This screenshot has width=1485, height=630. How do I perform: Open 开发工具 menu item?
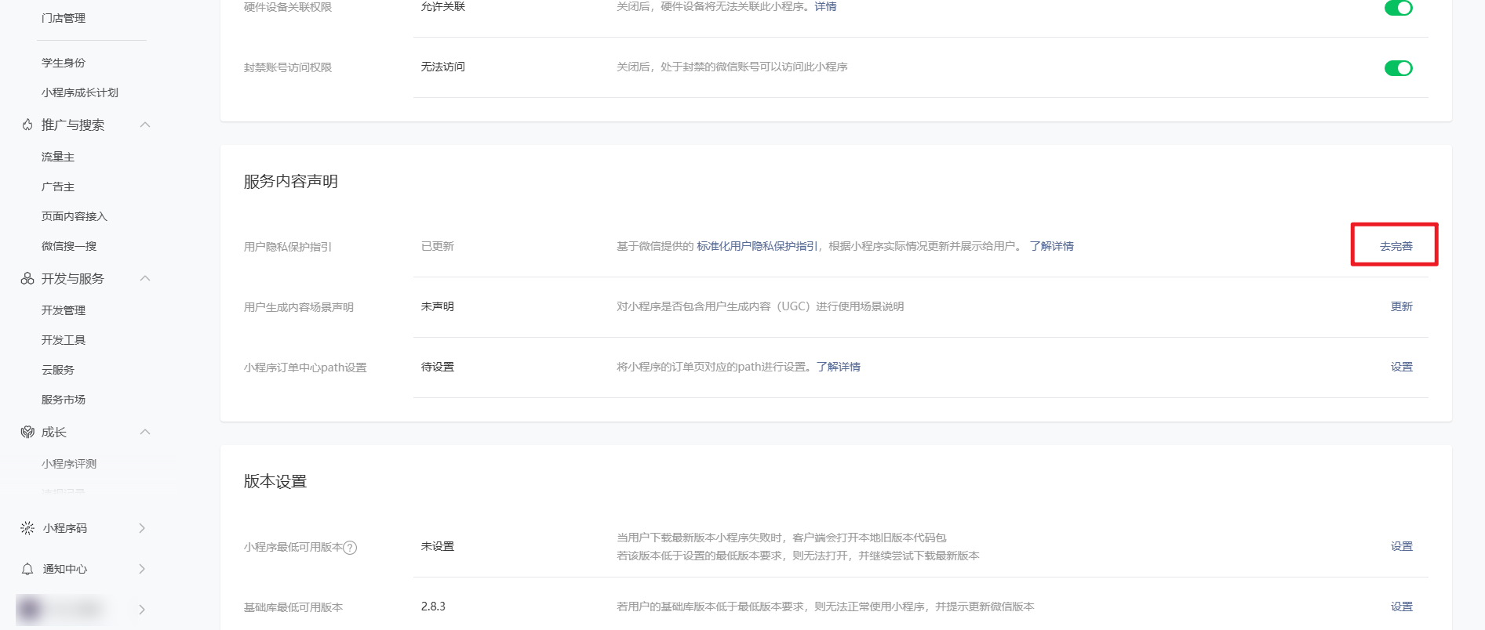tap(64, 340)
